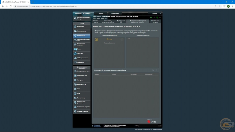Open IPv6 settings in sidebar
This screenshot has height=132, width=235.
[x=82, y=89]
